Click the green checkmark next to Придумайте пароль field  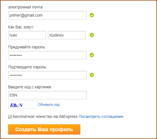coord(92,55)
